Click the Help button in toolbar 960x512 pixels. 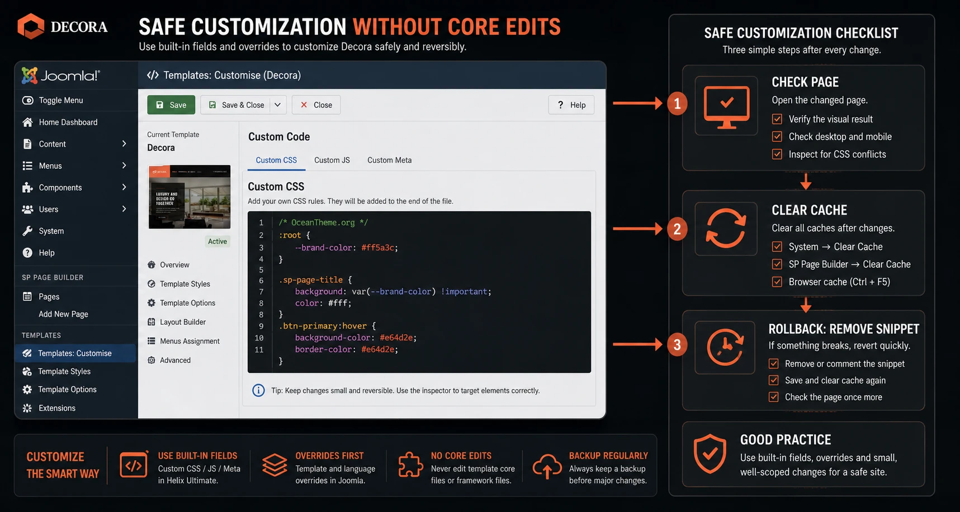pos(571,105)
